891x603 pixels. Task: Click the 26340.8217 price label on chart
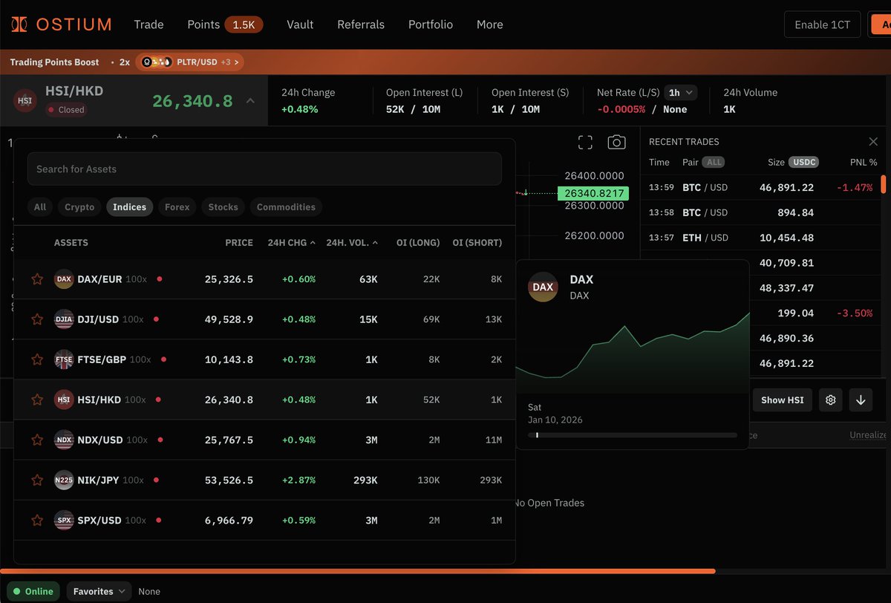[x=593, y=193]
